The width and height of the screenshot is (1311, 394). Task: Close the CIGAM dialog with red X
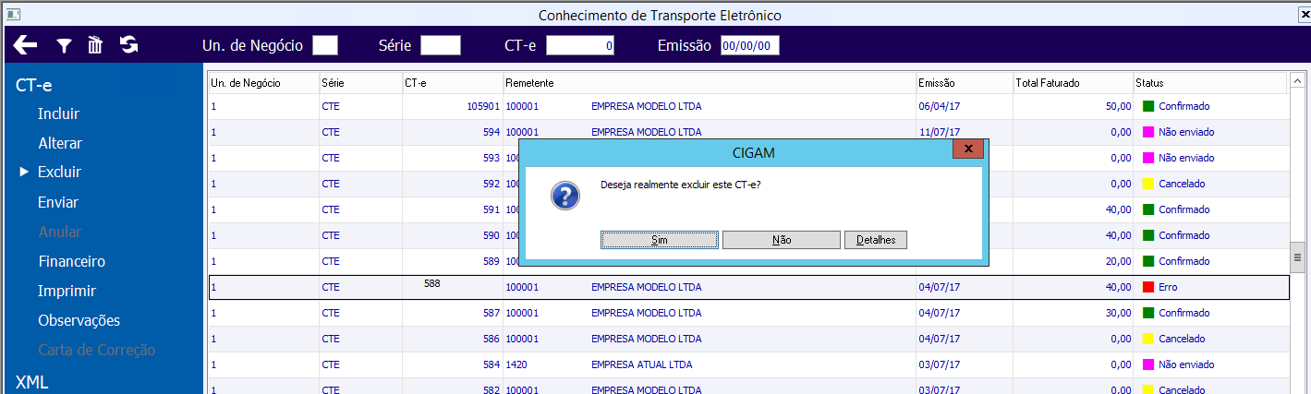pyautogui.click(x=967, y=149)
